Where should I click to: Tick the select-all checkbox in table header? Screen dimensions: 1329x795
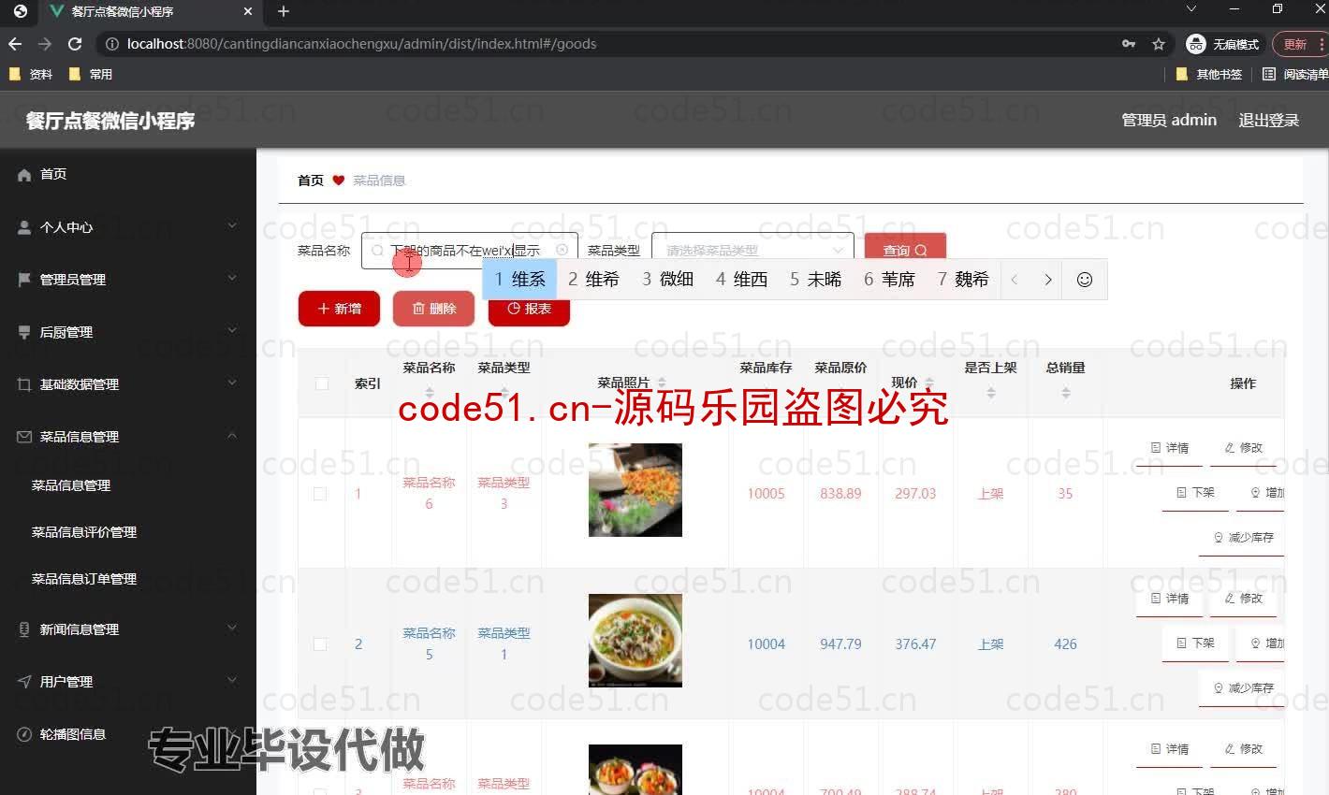point(322,383)
